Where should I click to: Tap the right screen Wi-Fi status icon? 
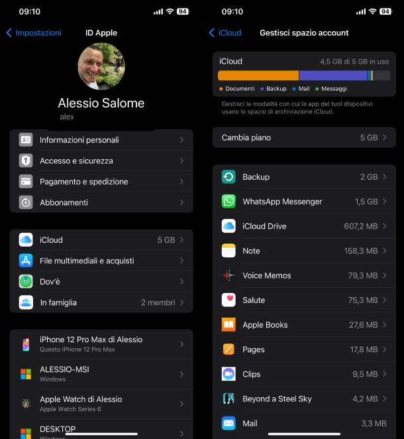click(x=372, y=11)
